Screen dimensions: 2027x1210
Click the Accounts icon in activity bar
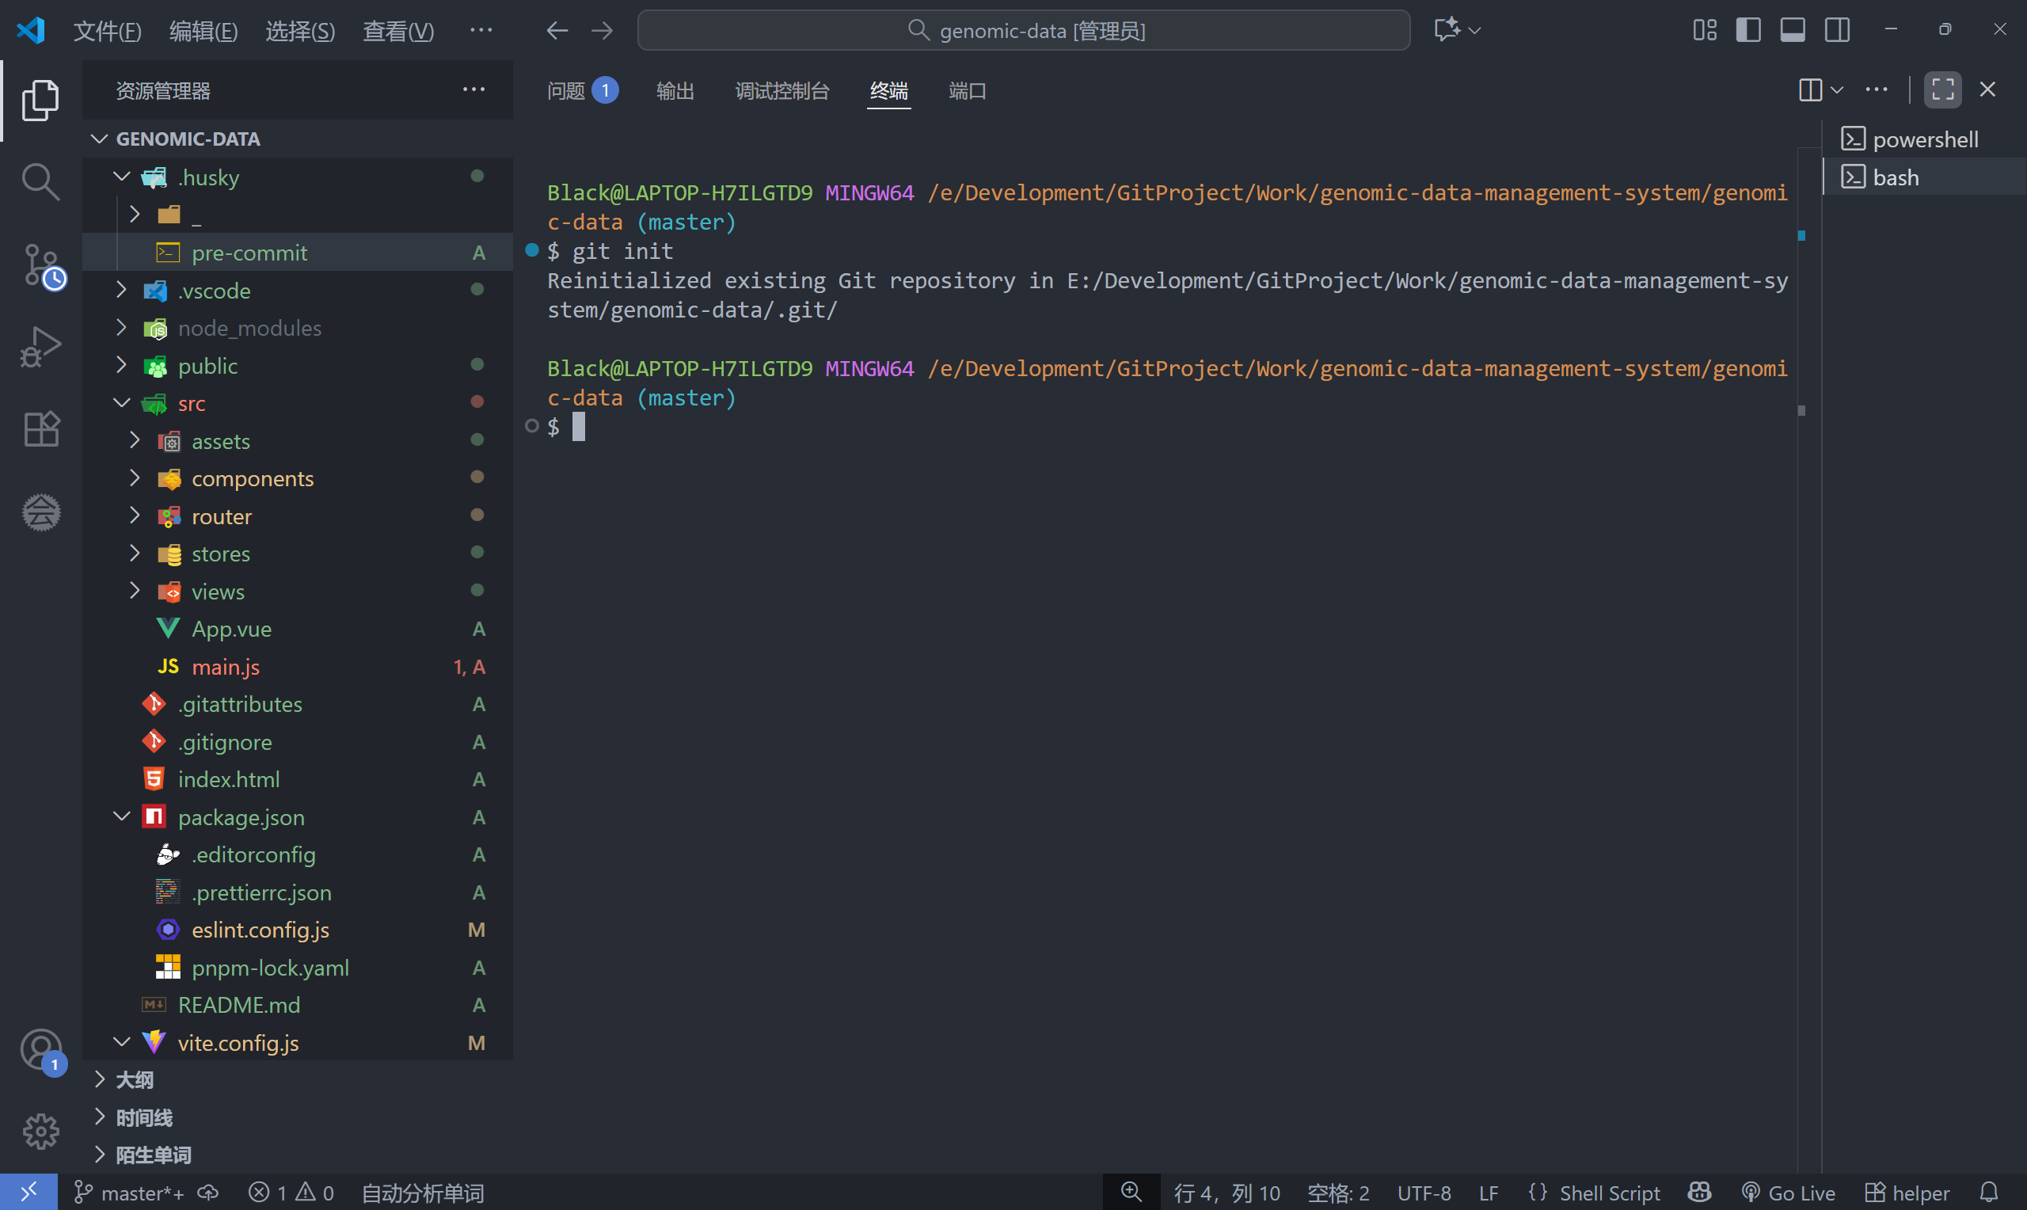click(40, 1049)
